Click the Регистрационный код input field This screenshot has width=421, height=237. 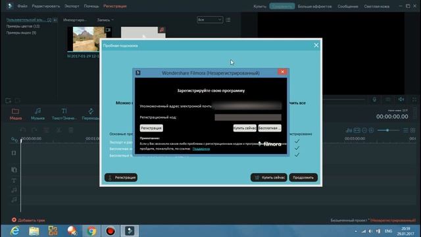(248, 117)
